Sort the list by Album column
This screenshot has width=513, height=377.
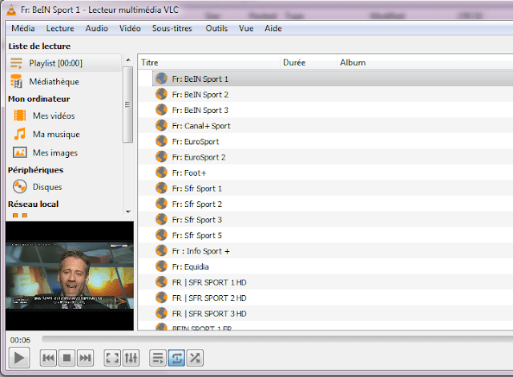click(425, 63)
